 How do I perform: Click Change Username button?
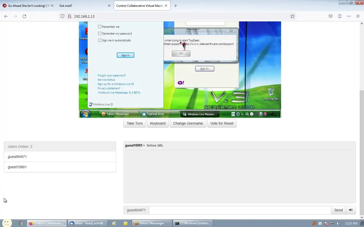[x=188, y=123]
